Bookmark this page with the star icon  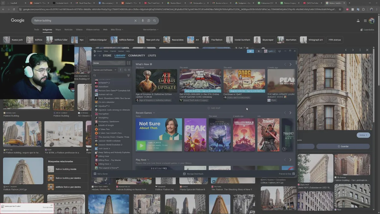(340, 9)
